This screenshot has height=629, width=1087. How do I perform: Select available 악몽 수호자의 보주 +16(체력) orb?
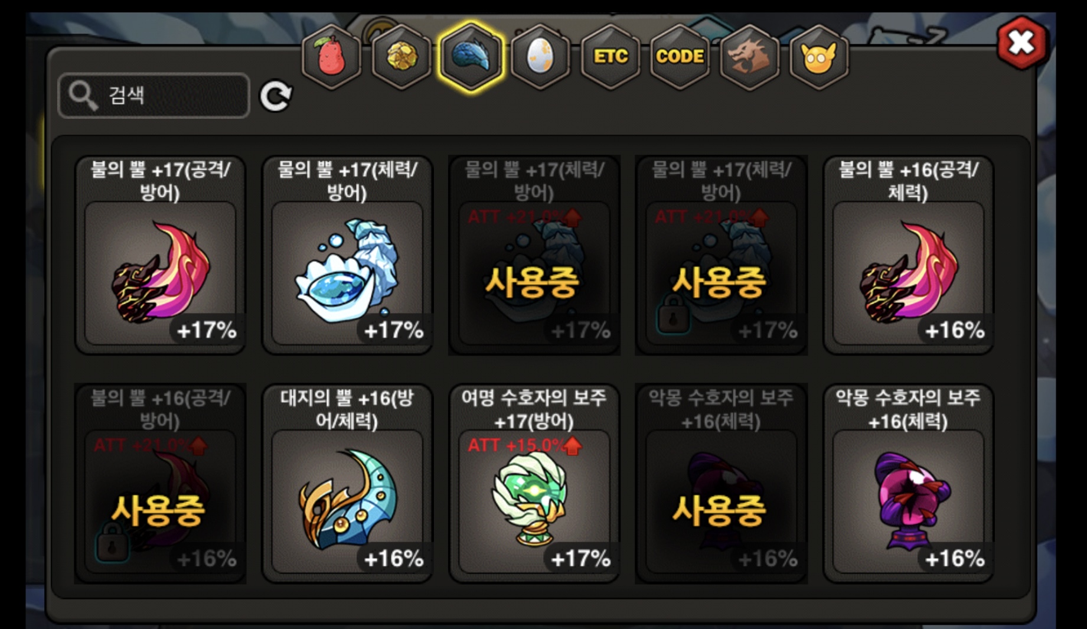[908, 484]
